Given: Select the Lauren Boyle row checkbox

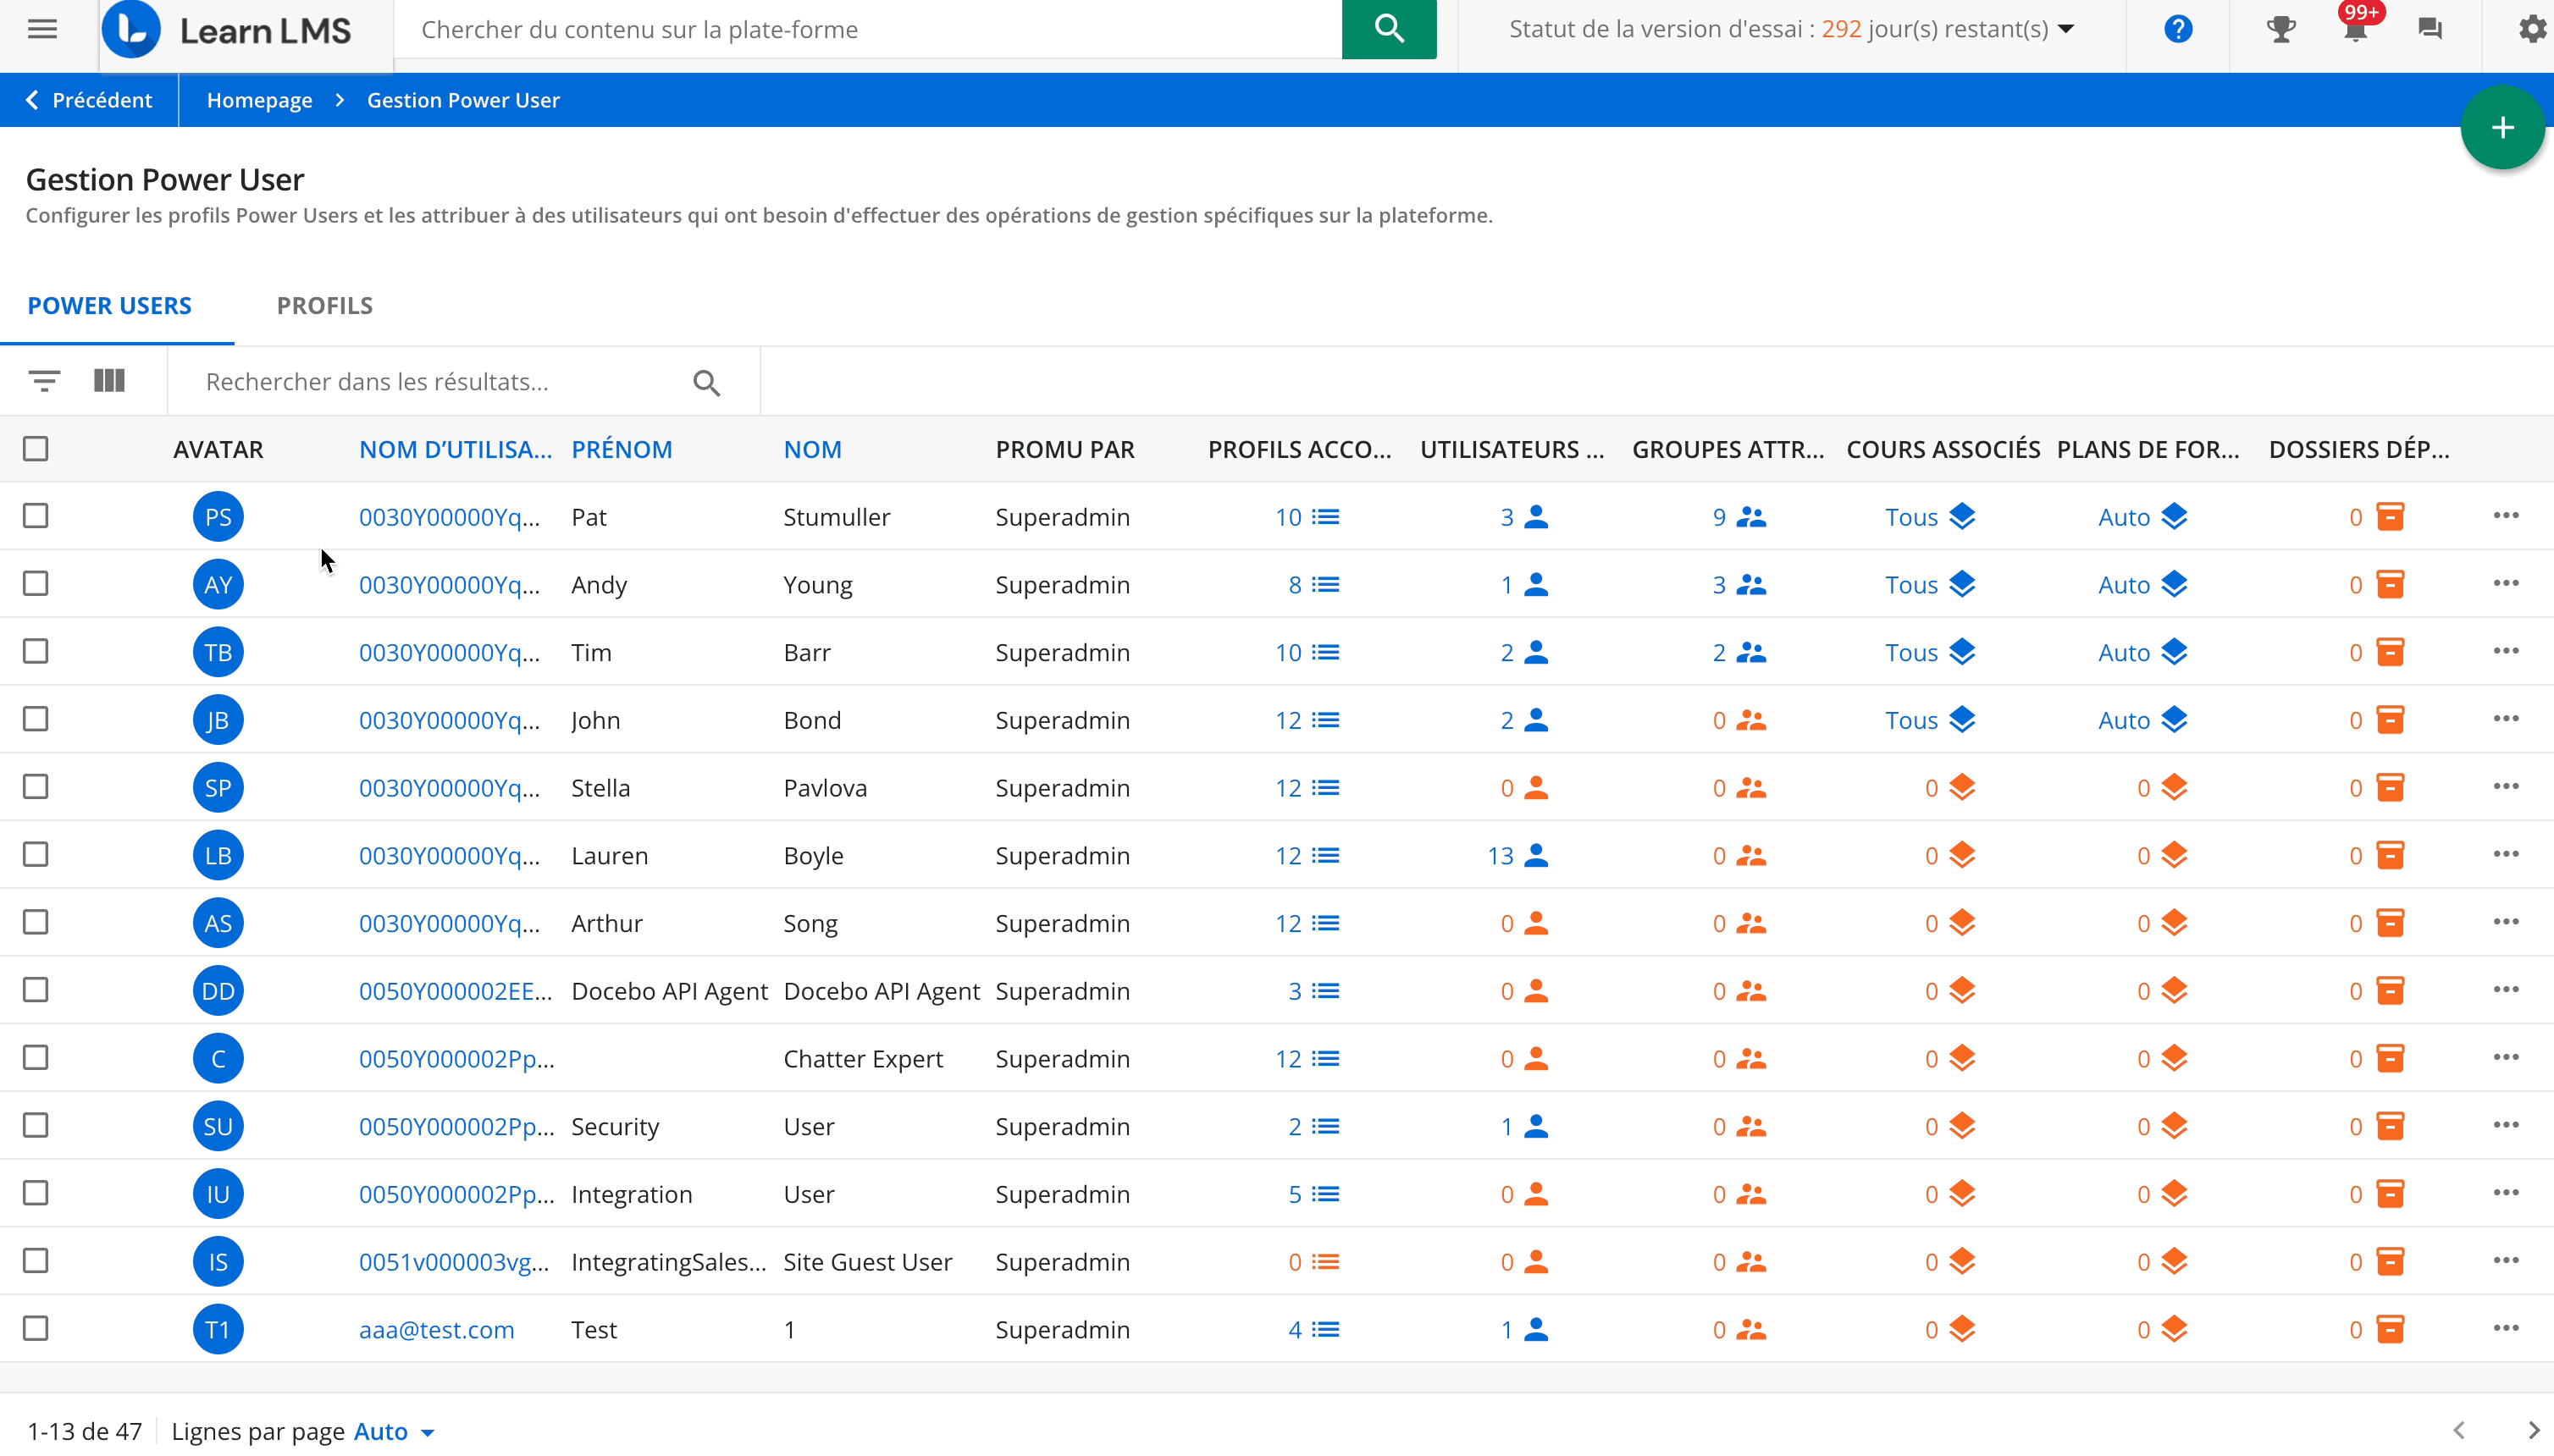Looking at the screenshot, I should click(x=36, y=855).
